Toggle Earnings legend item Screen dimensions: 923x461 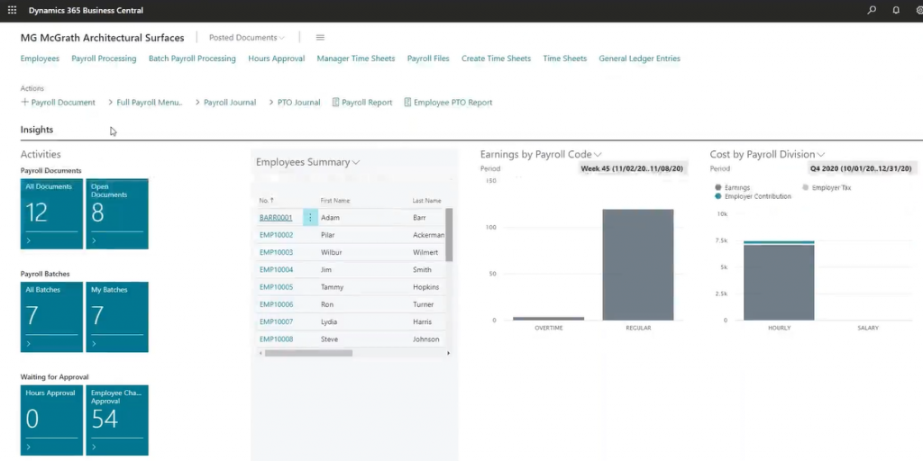pyautogui.click(x=732, y=187)
